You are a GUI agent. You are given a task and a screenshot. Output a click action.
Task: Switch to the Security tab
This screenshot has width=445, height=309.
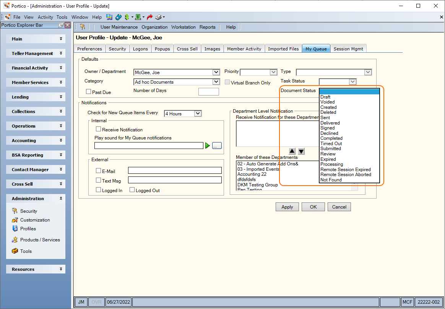[x=117, y=49]
